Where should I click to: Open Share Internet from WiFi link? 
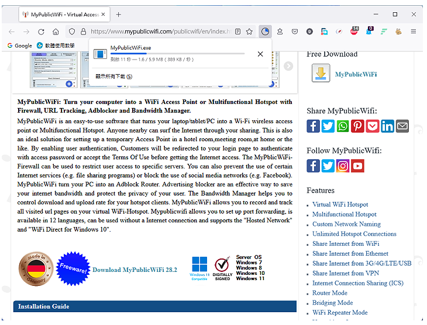pyautogui.click(x=346, y=243)
